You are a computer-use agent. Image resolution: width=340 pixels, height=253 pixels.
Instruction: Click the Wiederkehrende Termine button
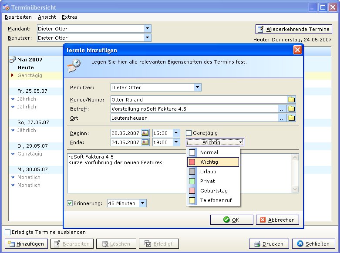coord(294,29)
